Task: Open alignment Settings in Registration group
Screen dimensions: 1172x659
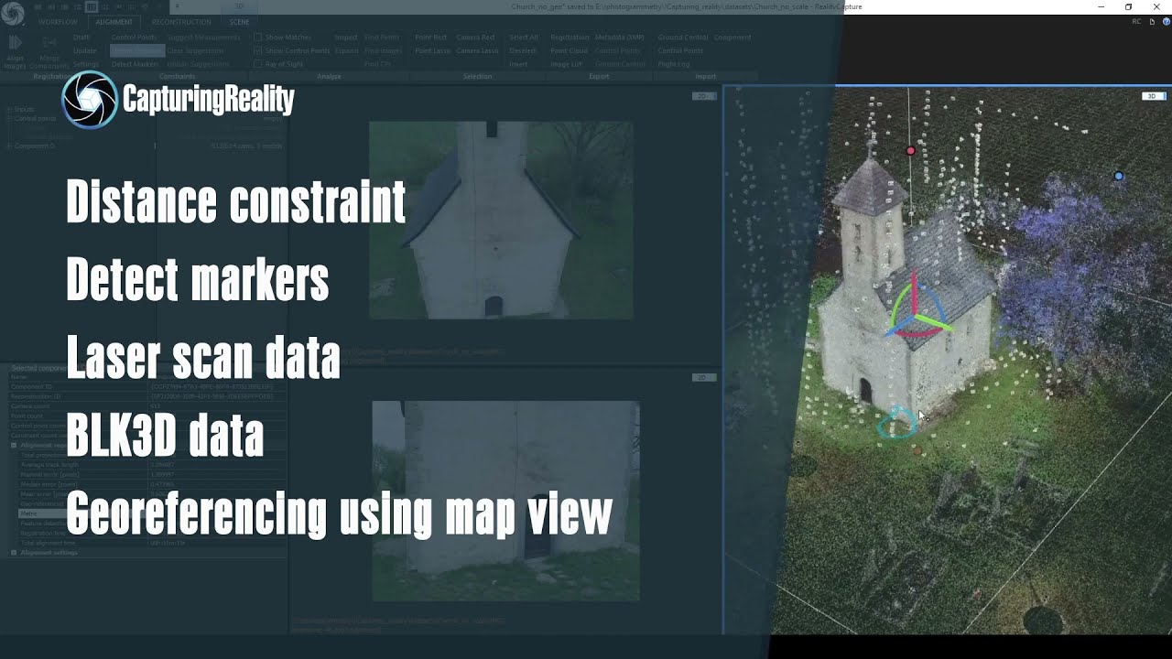Action: coord(86,64)
